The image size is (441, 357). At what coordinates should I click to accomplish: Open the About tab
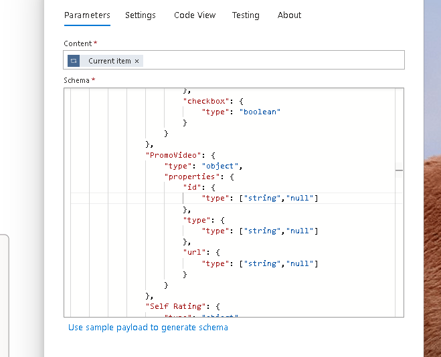click(x=289, y=15)
